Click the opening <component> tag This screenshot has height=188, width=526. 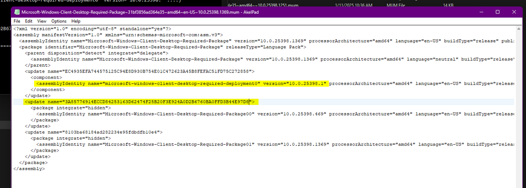46,77
